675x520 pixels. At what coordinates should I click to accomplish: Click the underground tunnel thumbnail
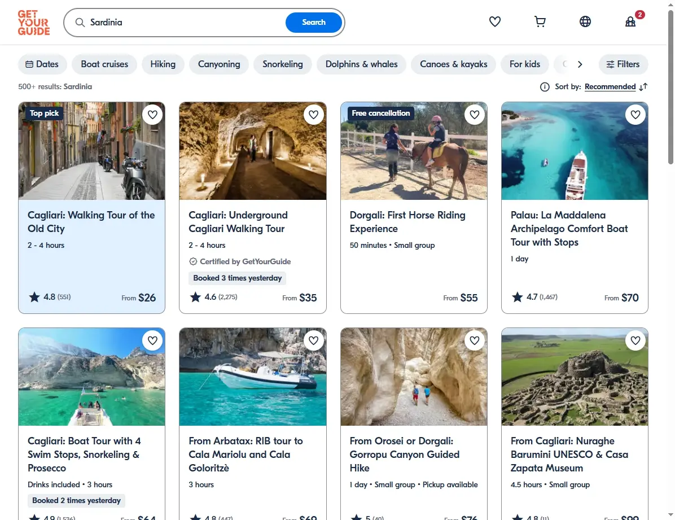click(x=253, y=151)
